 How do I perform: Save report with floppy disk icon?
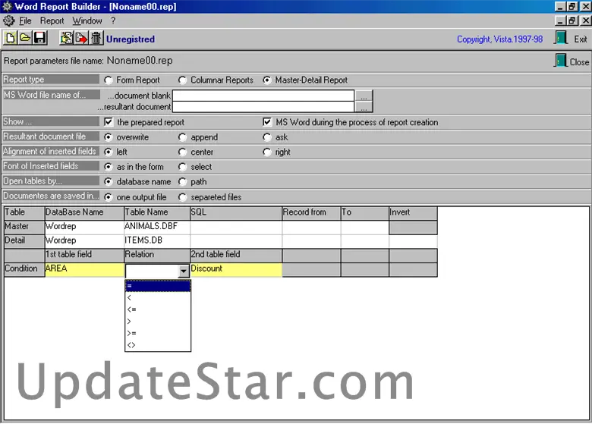coord(39,38)
